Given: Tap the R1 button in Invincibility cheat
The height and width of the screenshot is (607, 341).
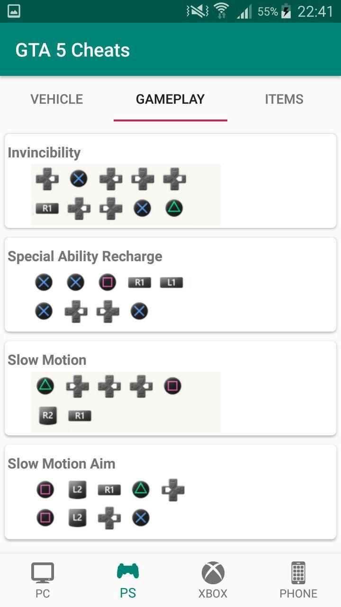Looking at the screenshot, I should click(47, 208).
